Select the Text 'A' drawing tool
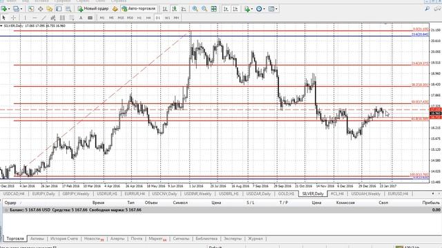The image size is (442, 248). coord(81,18)
